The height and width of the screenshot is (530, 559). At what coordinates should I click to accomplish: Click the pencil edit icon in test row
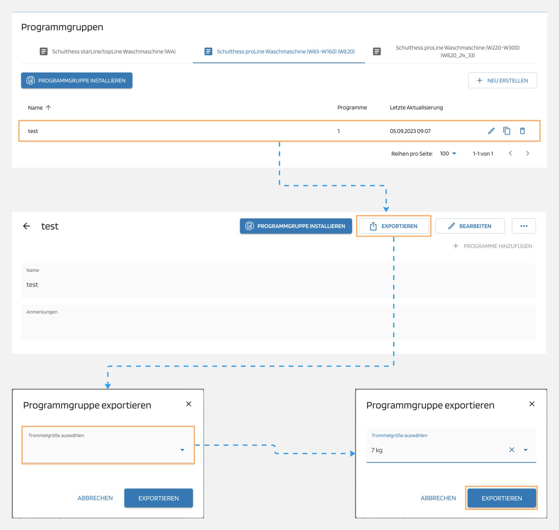click(491, 131)
